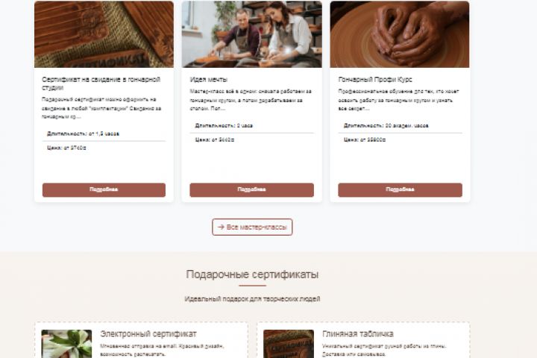
Task: Click the Подарочные сертификаты section heading
Action: [252, 274]
